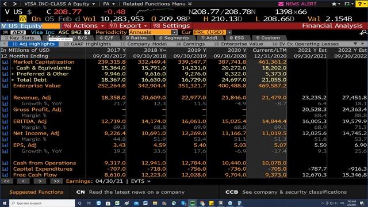Click the Visa Inc company name link

pos(43,32)
